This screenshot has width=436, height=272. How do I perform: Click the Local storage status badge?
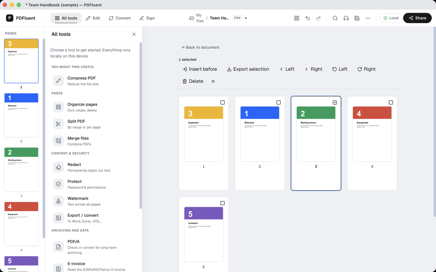point(391,18)
